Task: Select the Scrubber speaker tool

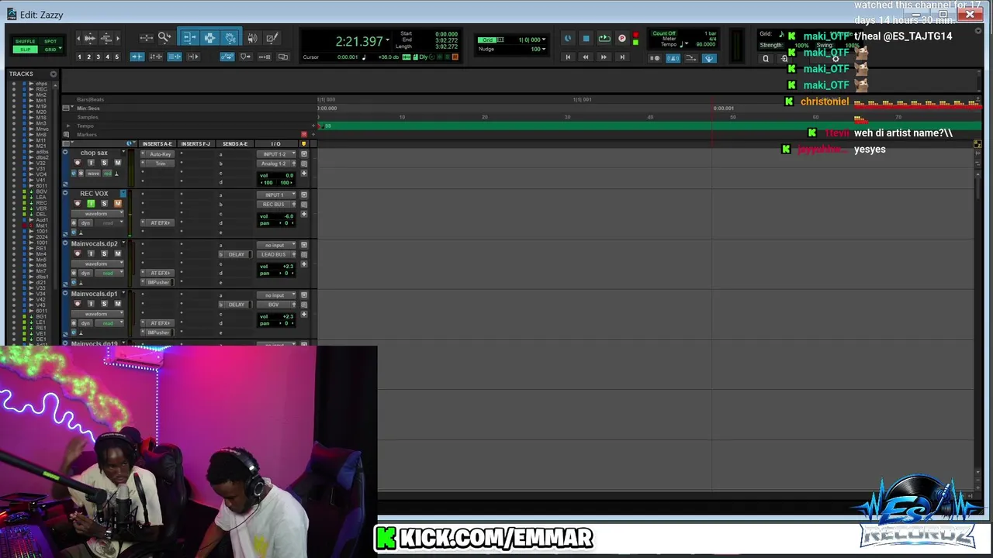Action: pos(252,37)
